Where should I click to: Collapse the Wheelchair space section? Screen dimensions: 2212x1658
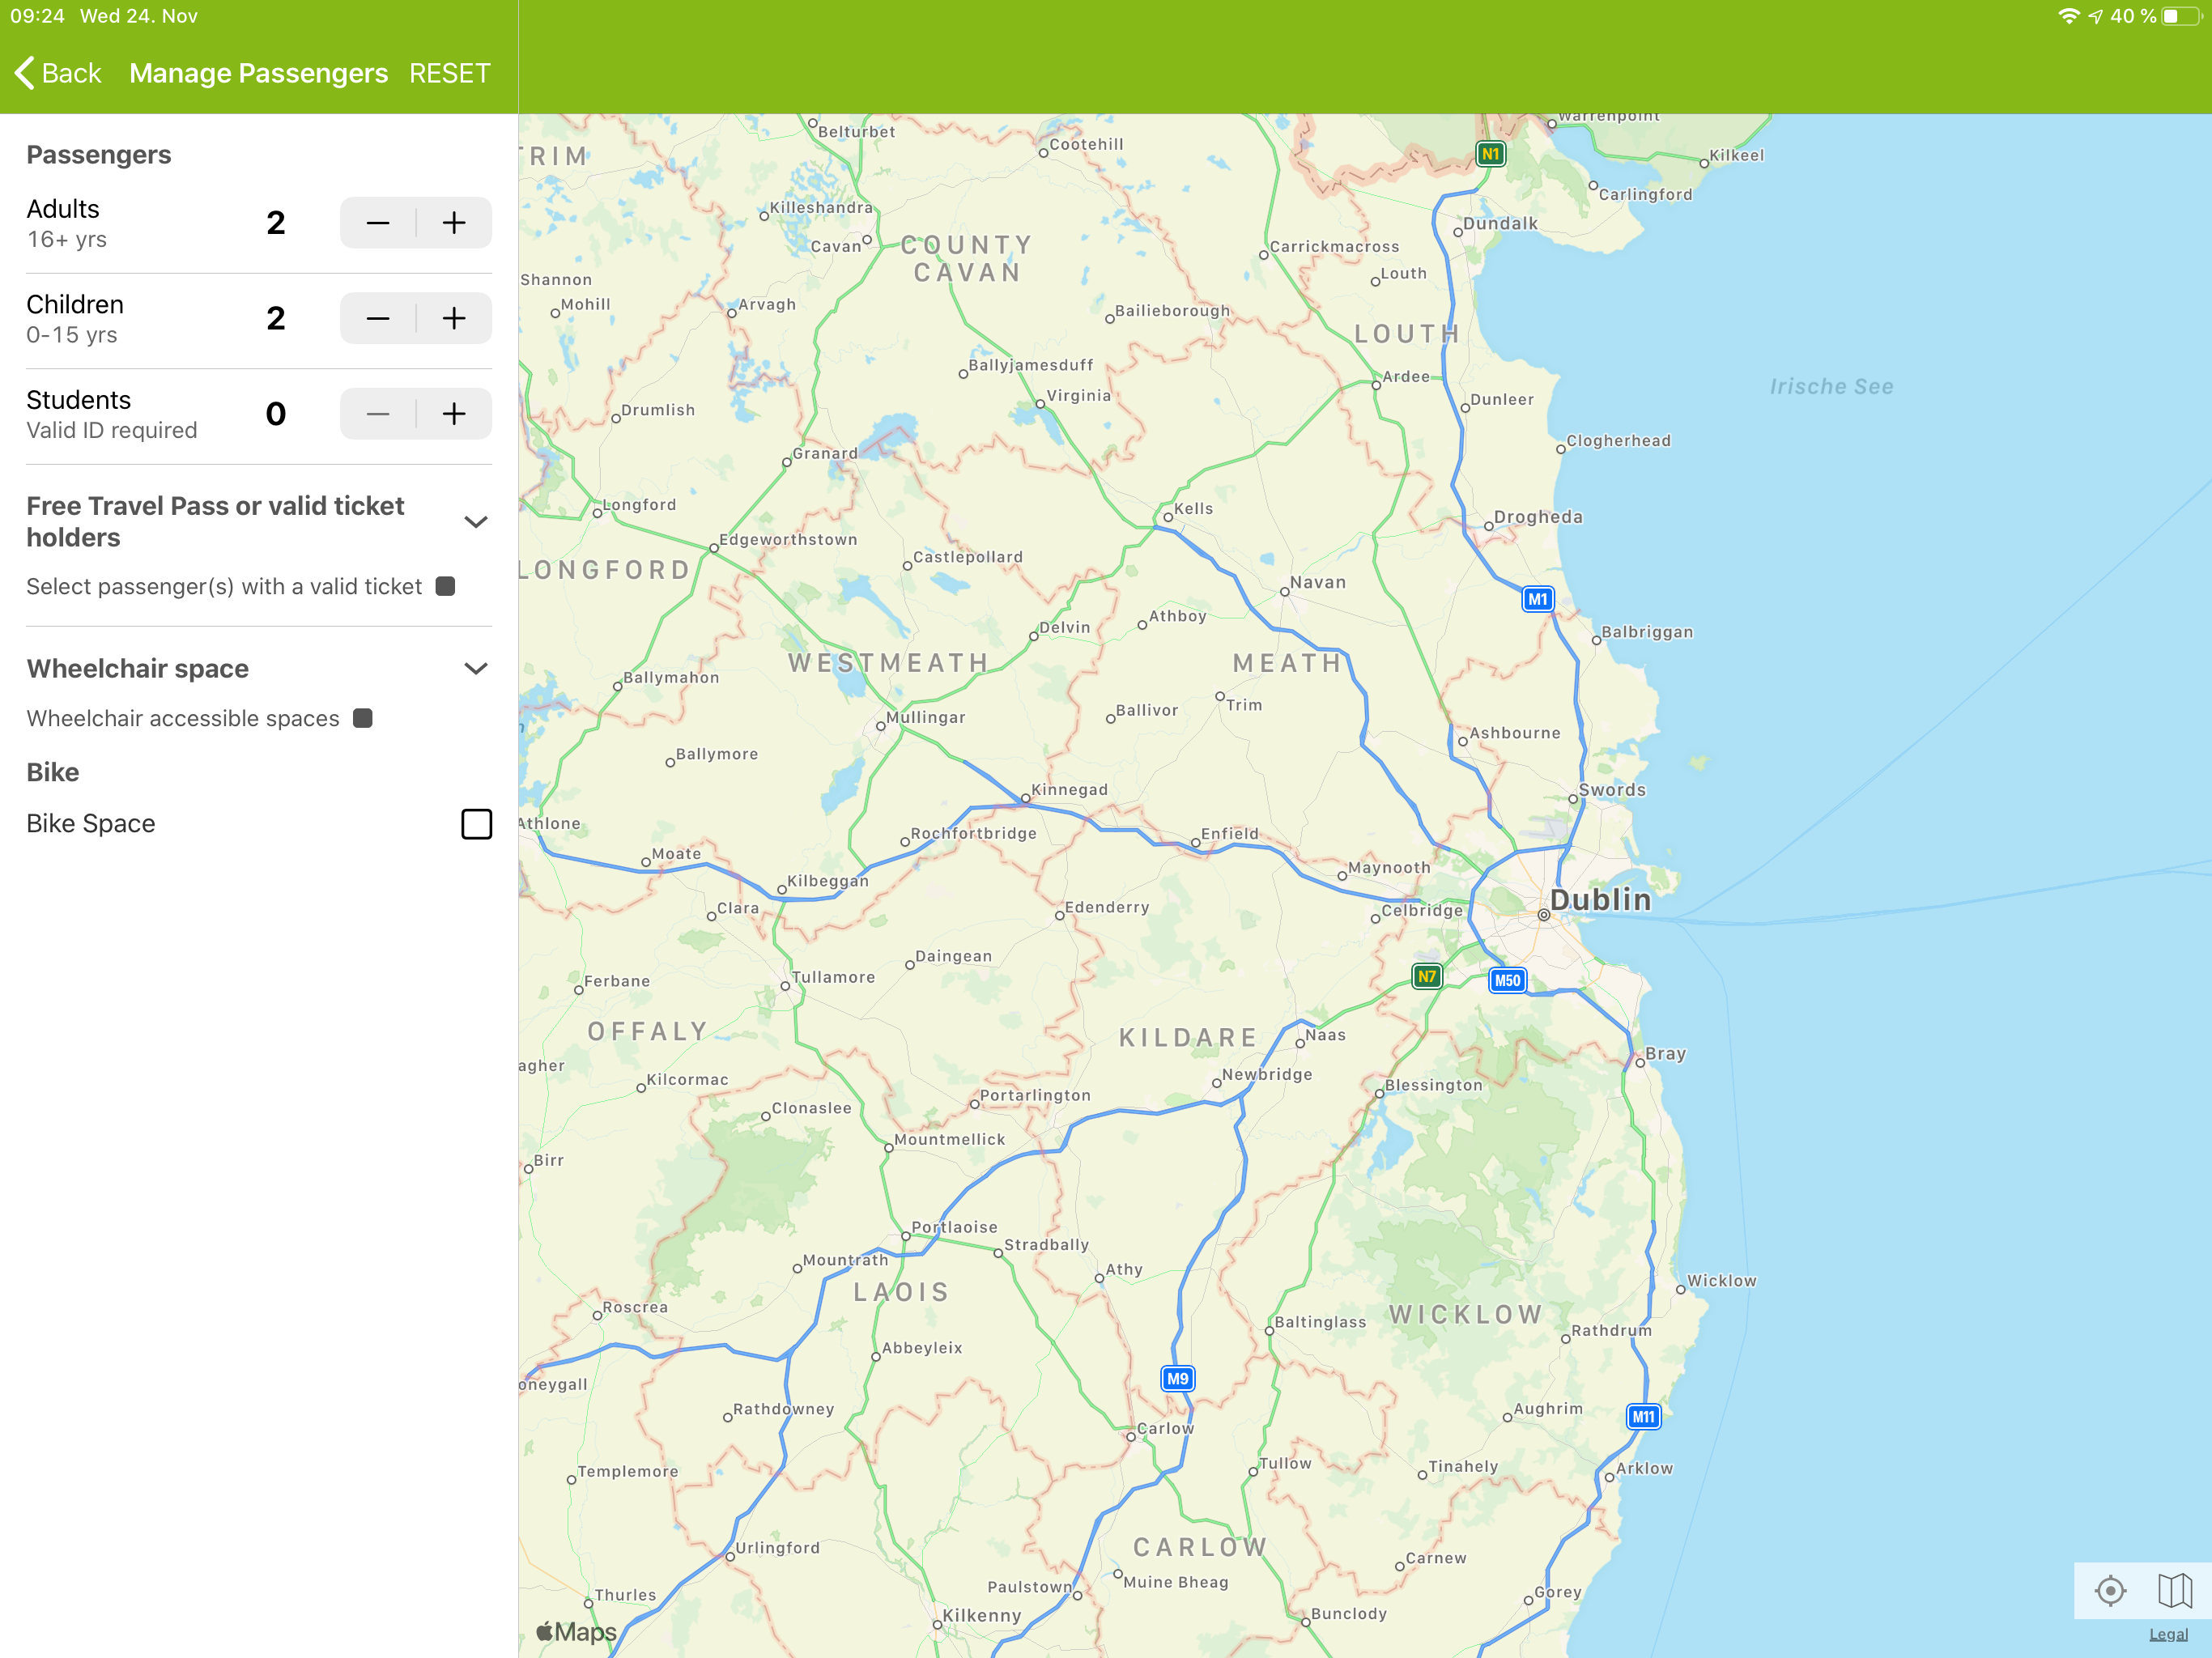pyautogui.click(x=476, y=669)
